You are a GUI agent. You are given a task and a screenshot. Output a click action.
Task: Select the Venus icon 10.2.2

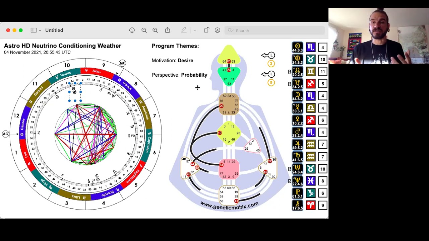(x=297, y=120)
